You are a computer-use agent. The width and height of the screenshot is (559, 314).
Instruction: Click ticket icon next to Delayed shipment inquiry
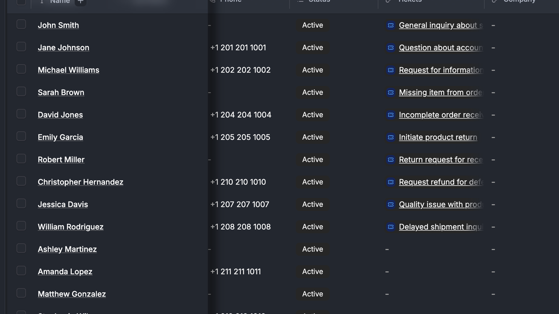pyautogui.click(x=391, y=227)
